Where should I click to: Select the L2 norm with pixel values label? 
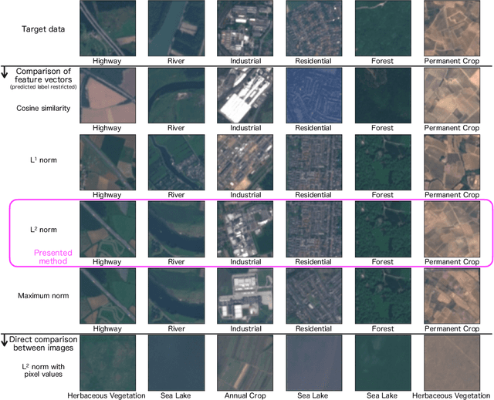point(41,367)
